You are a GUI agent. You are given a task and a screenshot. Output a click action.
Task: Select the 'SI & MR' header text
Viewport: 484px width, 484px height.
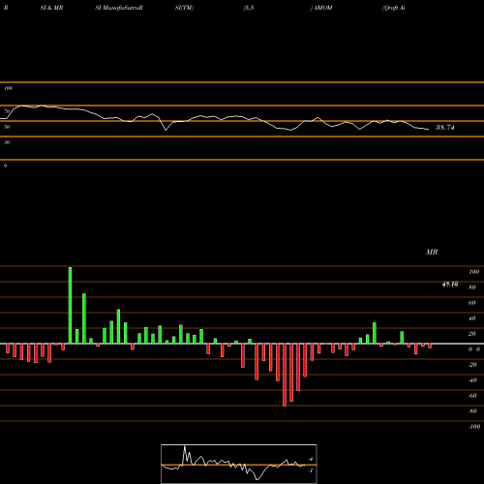[51, 8]
